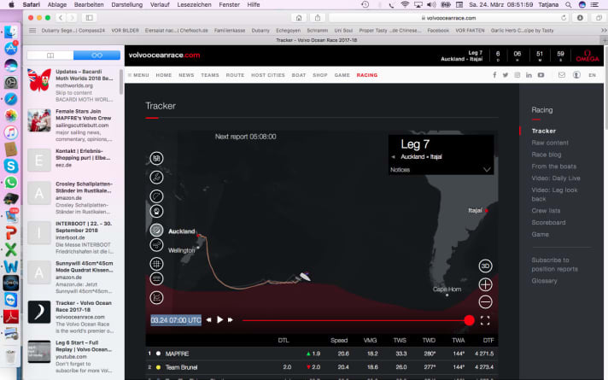Open Skype from the dock

11,166
